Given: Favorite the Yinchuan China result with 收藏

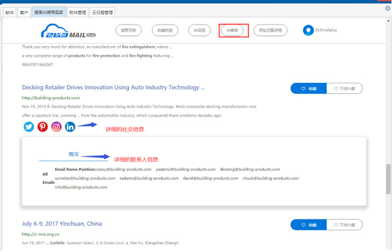Looking at the screenshot, I should (x=308, y=225).
